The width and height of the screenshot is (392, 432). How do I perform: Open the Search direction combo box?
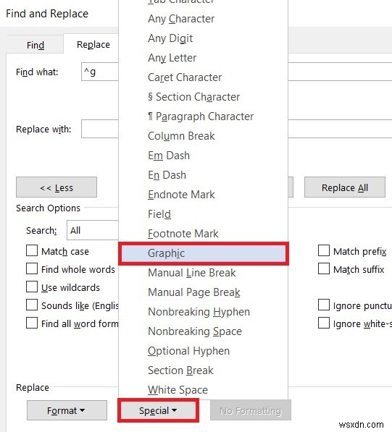coord(93,230)
